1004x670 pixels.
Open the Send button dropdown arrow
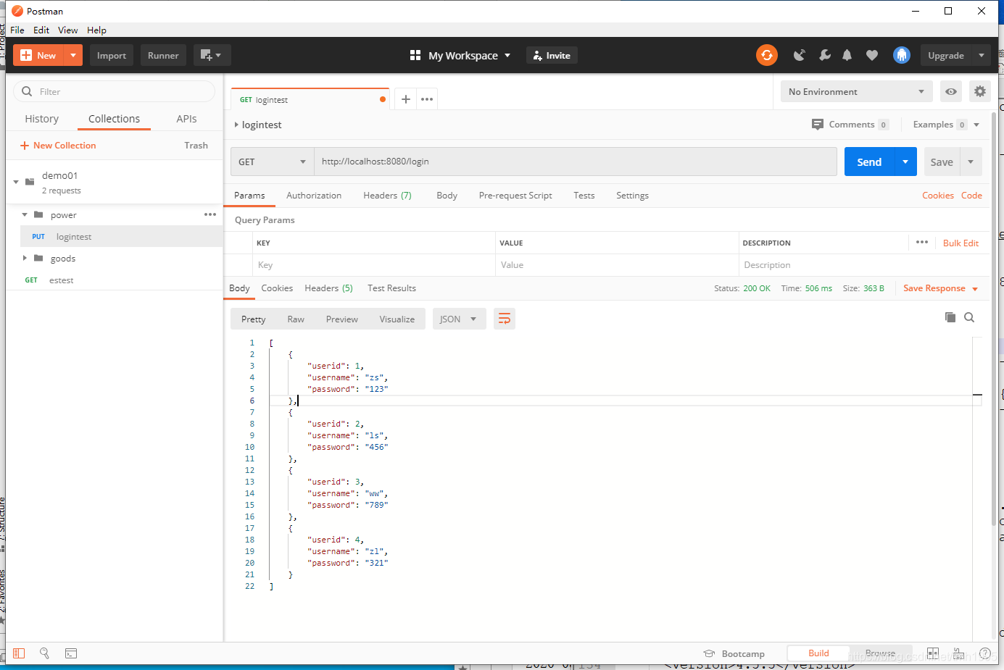905,162
